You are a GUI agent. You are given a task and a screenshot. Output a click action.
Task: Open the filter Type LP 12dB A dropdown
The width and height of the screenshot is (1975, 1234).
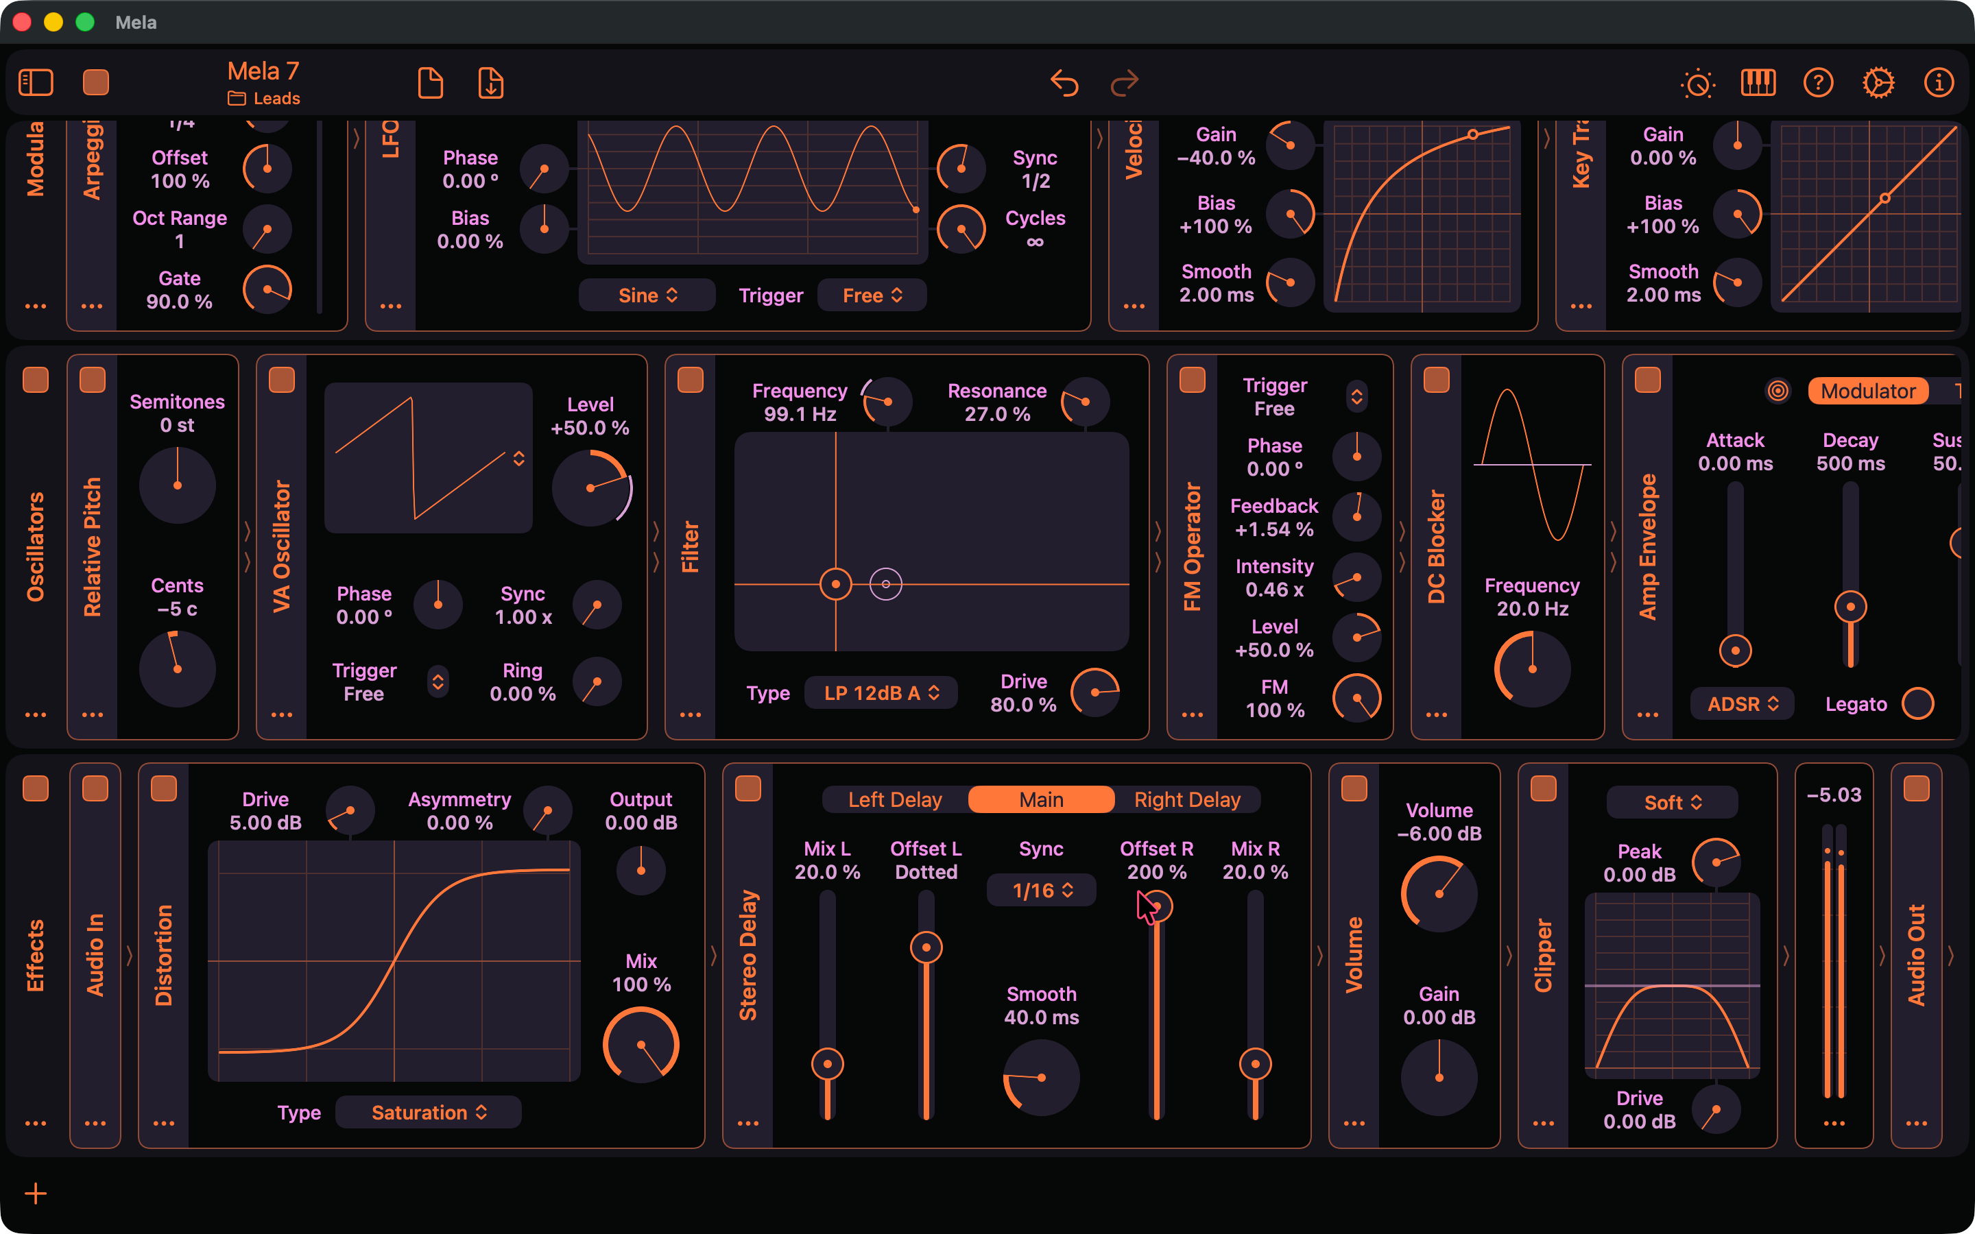click(x=881, y=693)
